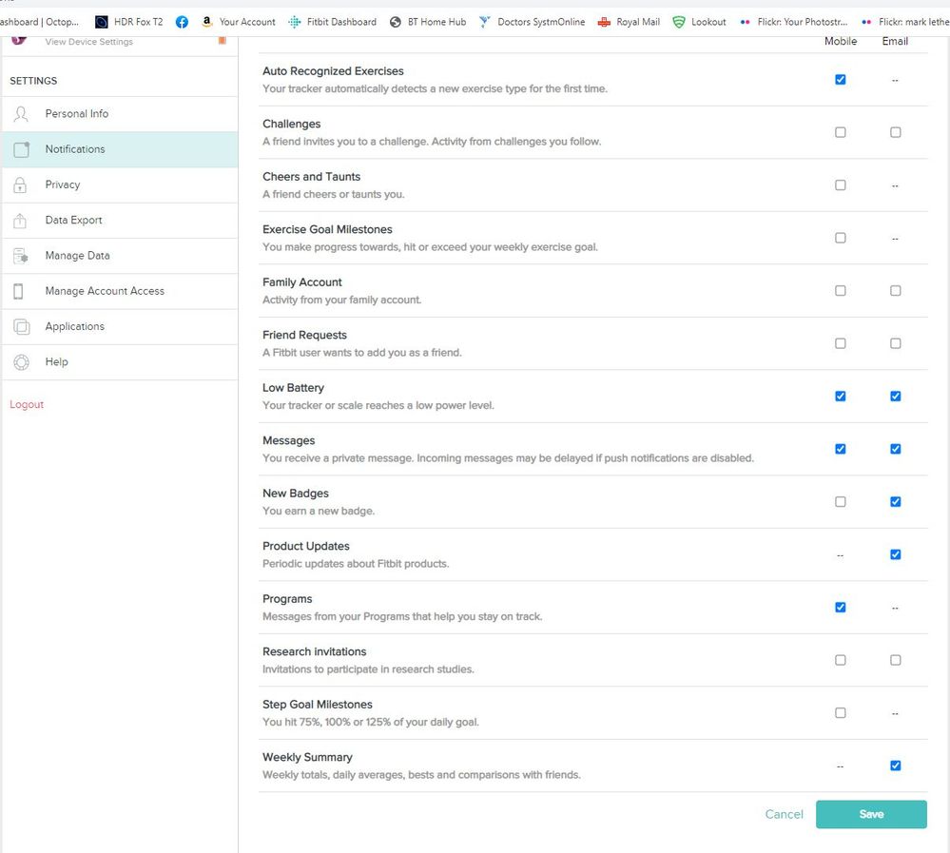950x853 pixels.
Task: Click the Help lifebuoy icon
Action: click(x=21, y=362)
